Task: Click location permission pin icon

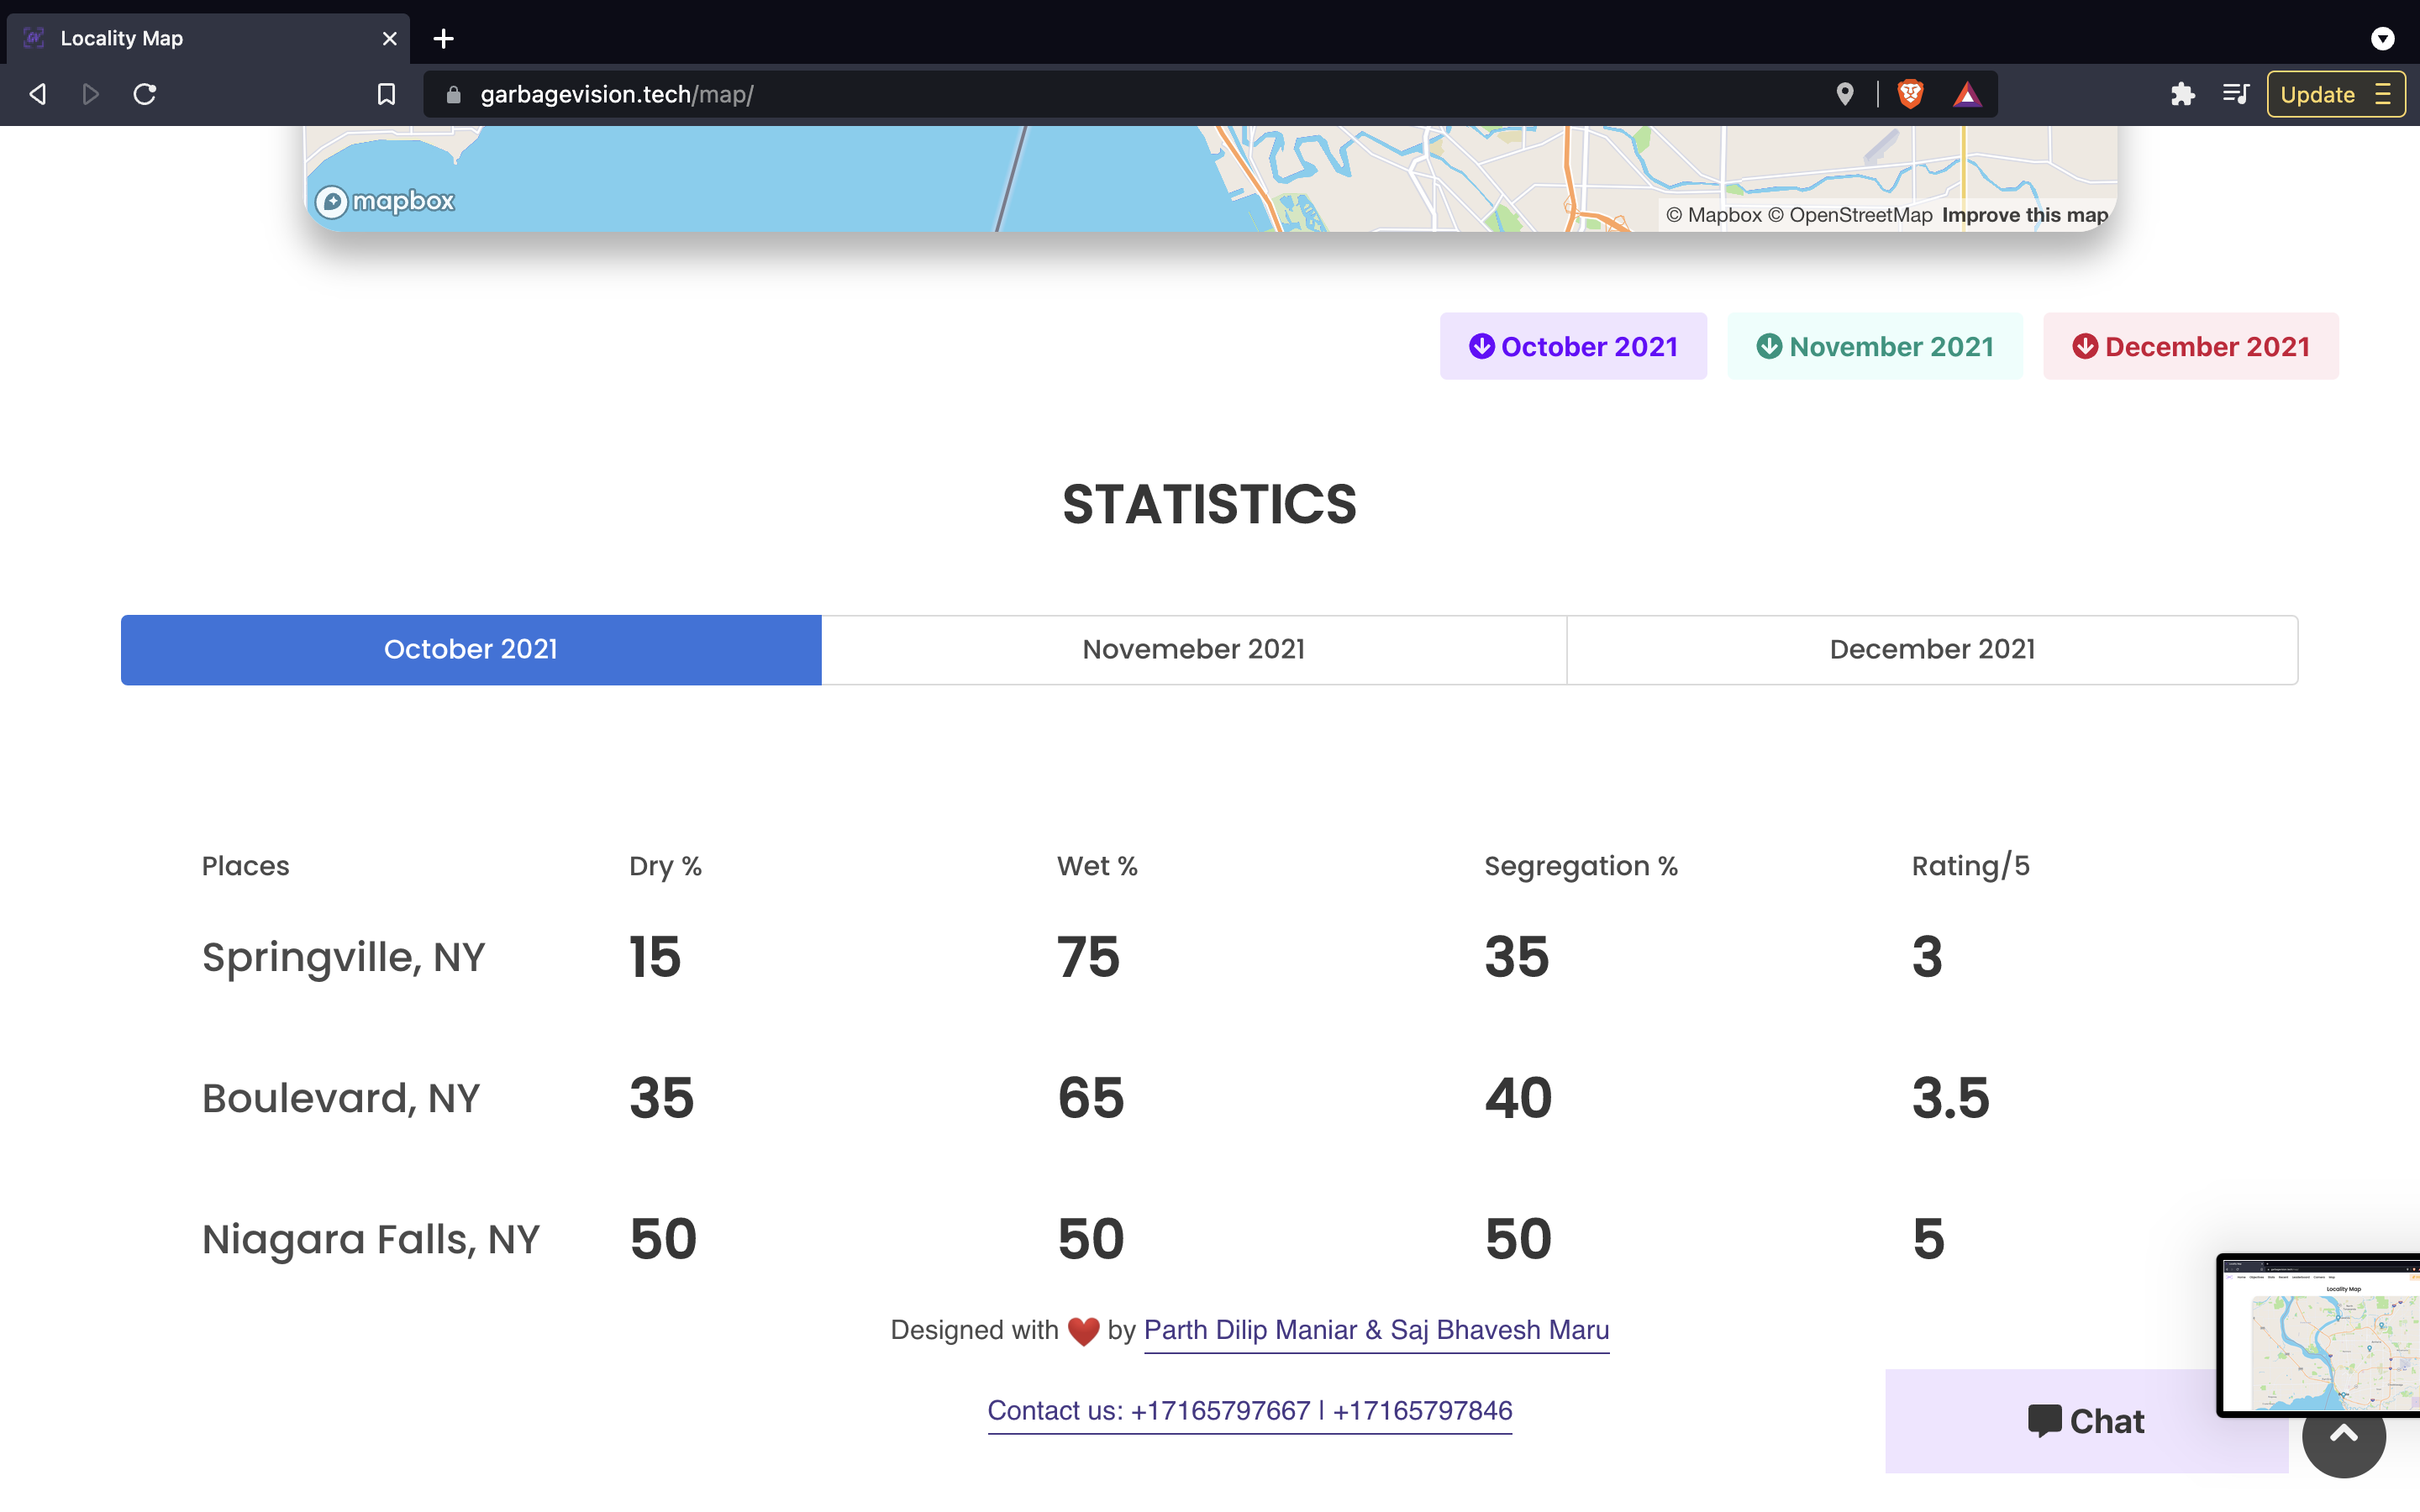Action: coord(1845,94)
